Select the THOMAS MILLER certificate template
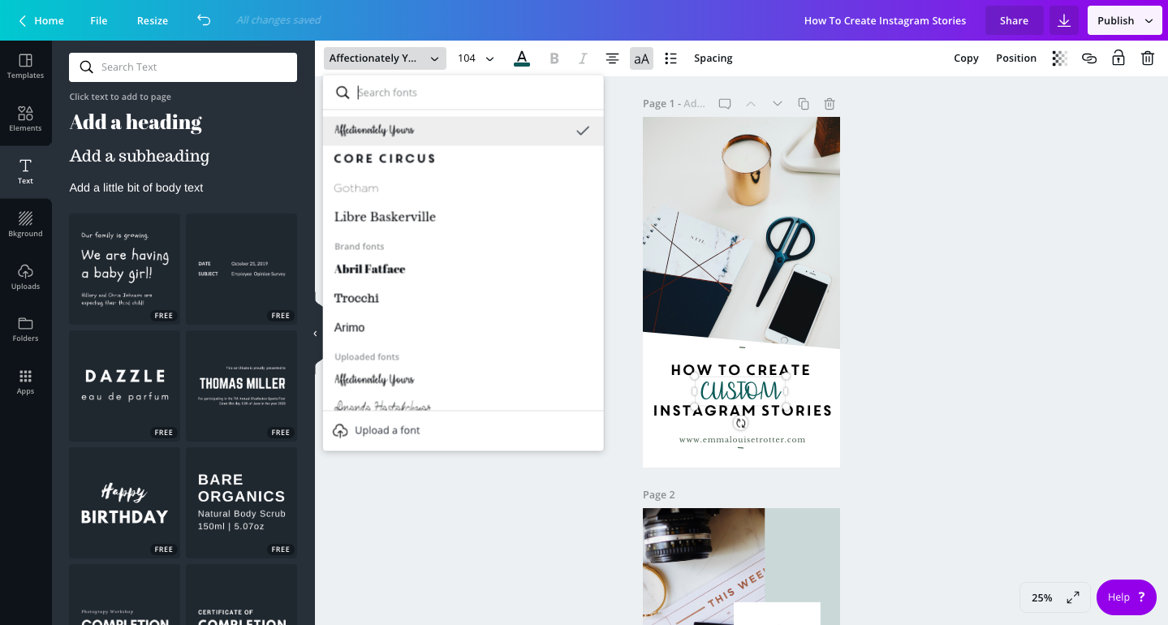 click(242, 386)
